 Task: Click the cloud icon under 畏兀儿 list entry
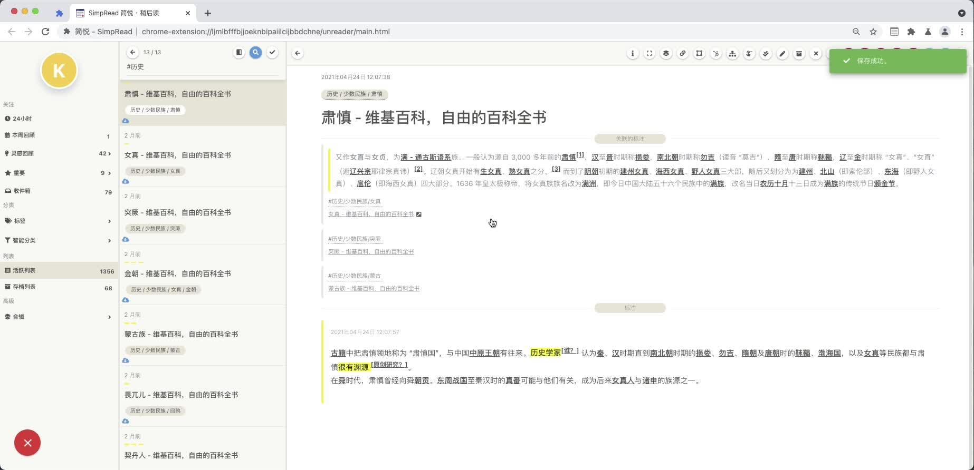126,421
